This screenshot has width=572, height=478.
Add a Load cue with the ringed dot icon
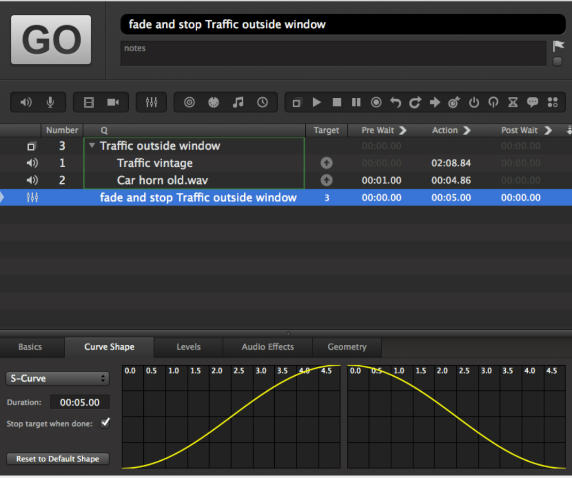(376, 102)
